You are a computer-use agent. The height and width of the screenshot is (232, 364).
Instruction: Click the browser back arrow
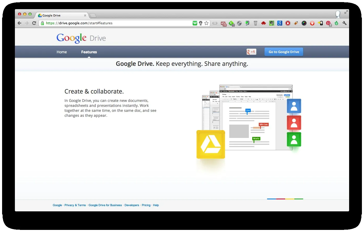pos(20,23)
